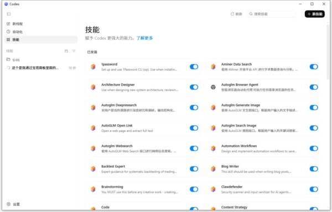
Task: Click the Codex logo in the title bar
Action: pyautogui.click(x=6, y=4)
